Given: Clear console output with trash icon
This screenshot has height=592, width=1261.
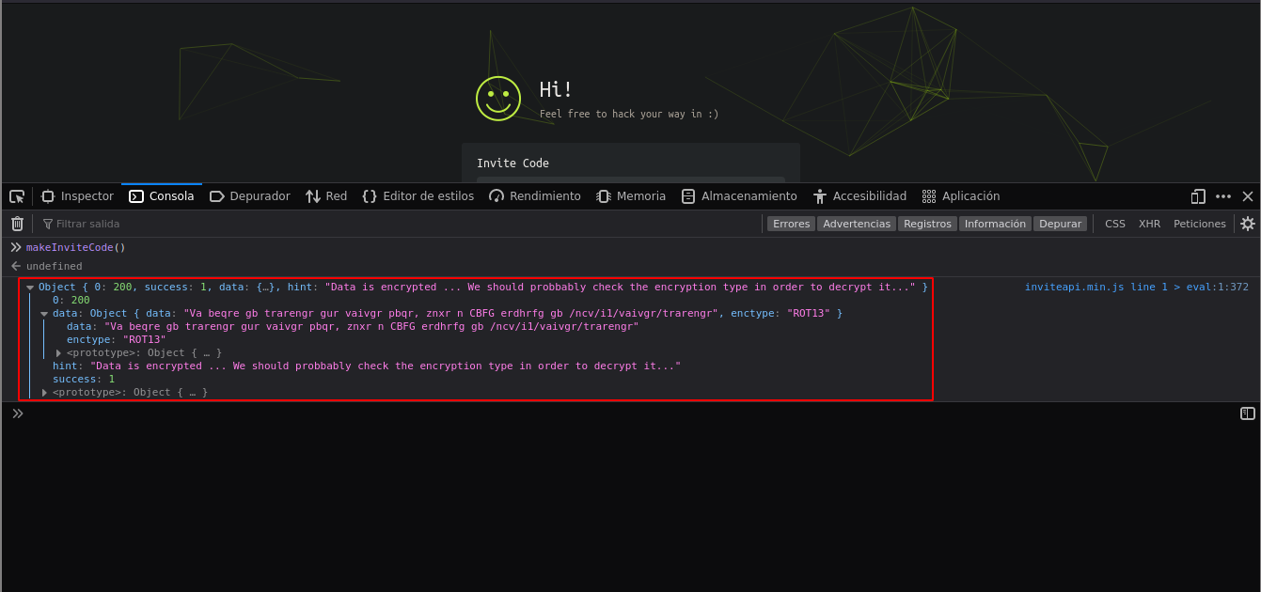Looking at the screenshot, I should (17, 224).
